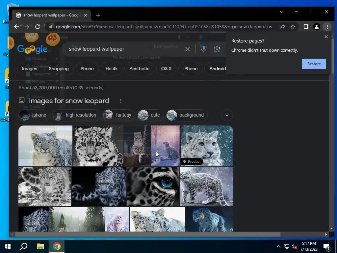The image size is (337, 253).
Task: Select the Phone filter chip
Action: pyautogui.click(x=87, y=69)
